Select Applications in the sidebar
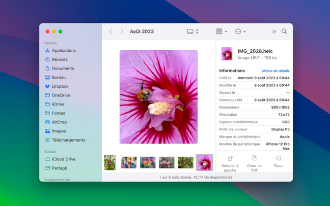This screenshot has width=330, height=206. pyautogui.click(x=64, y=51)
